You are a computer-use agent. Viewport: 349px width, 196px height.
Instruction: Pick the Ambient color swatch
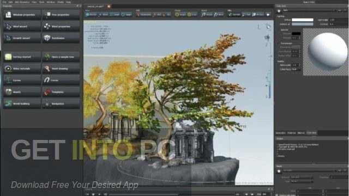303,24
